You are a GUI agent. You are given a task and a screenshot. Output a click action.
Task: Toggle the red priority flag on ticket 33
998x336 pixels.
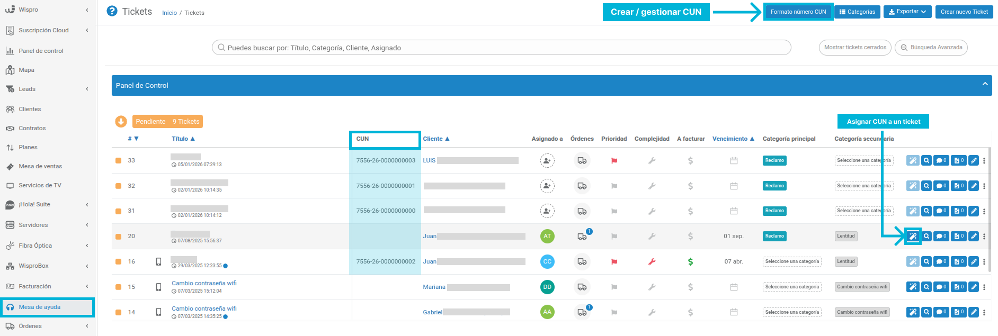pyautogui.click(x=614, y=161)
